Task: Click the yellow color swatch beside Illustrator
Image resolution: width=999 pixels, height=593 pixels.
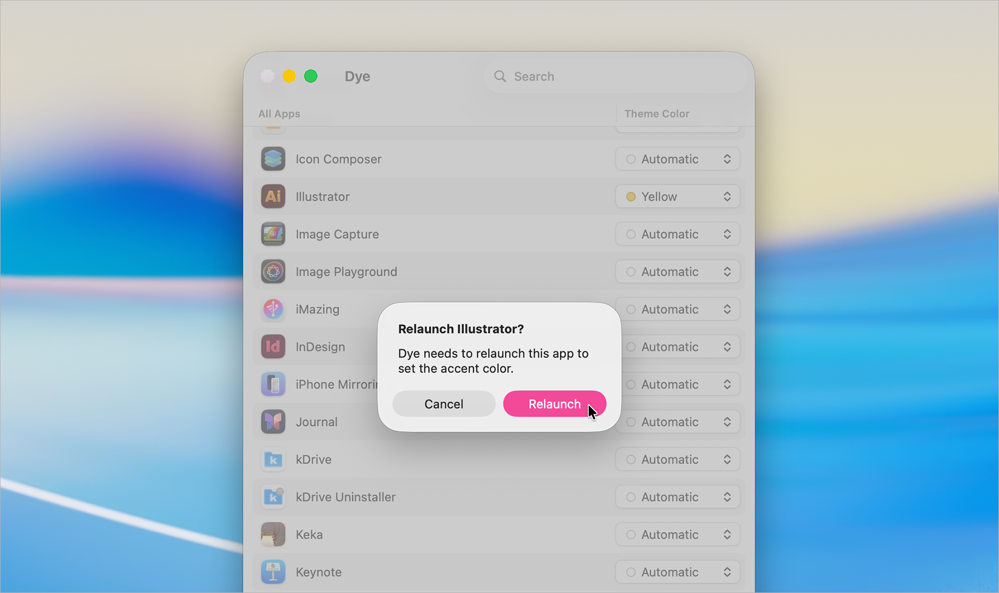Action: pyautogui.click(x=631, y=196)
